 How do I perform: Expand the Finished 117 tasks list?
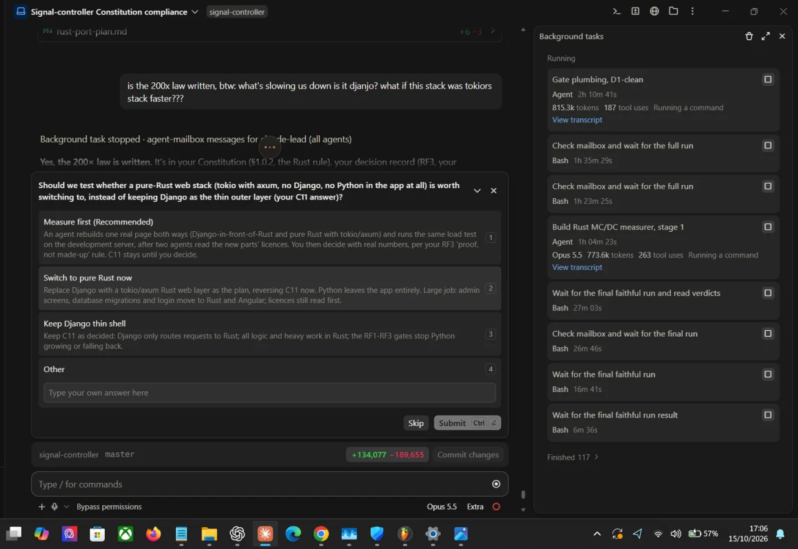(x=573, y=457)
